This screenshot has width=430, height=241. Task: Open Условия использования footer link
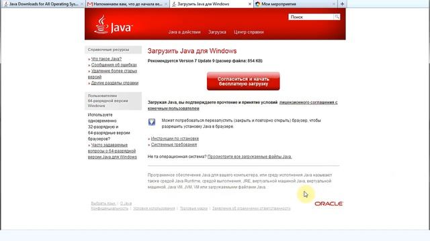[154, 208]
